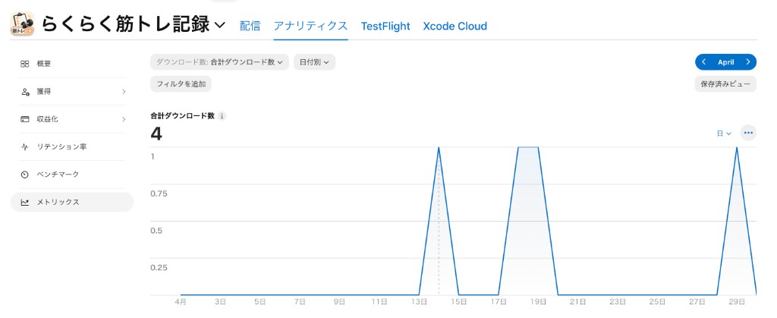Click the total value 4

[156, 134]
